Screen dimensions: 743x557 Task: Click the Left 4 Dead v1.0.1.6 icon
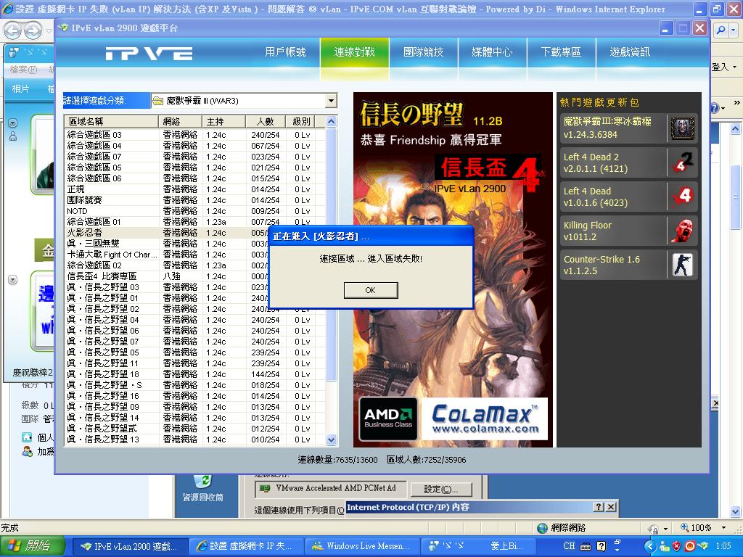coord(682,197)
